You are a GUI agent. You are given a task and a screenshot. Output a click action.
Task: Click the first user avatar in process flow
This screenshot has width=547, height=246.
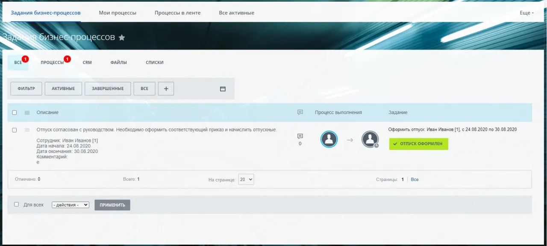pos(329,139)
